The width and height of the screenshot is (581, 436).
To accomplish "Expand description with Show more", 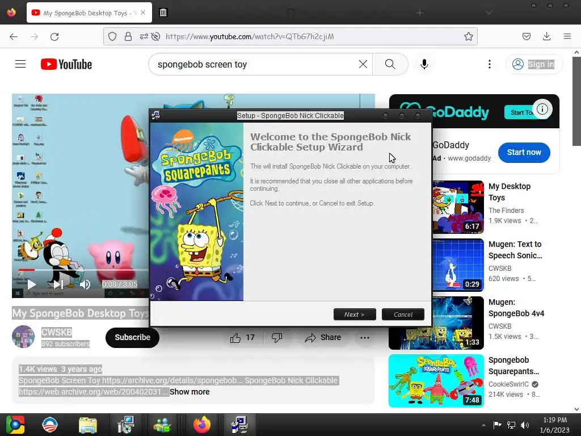I will click(190, 392).
